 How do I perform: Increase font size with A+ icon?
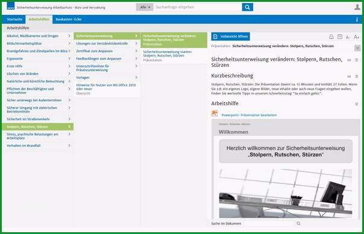[356, 37]
